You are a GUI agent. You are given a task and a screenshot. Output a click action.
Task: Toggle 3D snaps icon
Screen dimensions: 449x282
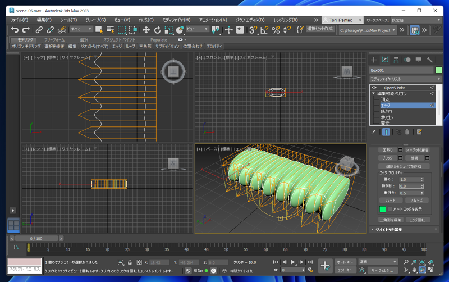[x=253, y=30]
